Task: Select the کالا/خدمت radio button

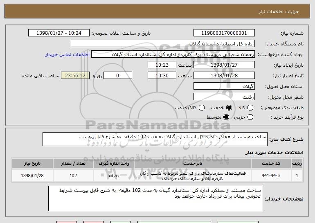Action: tap(202, 108)
